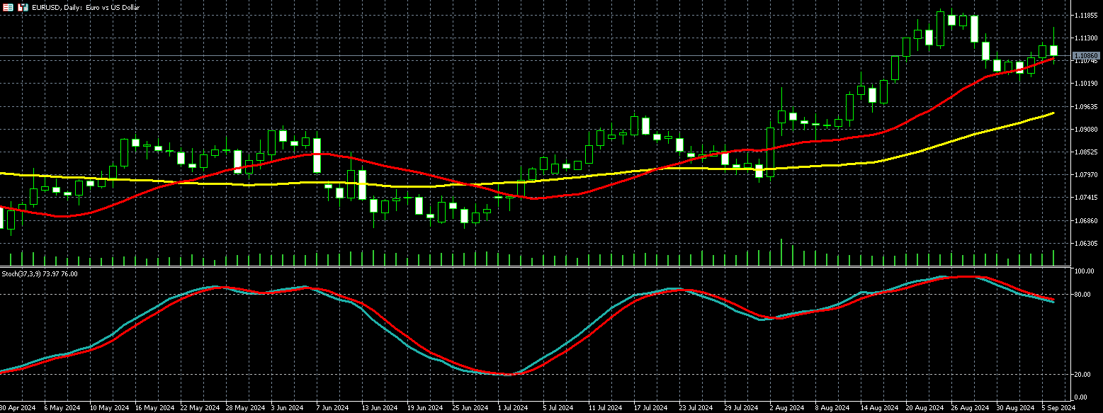Click the 1 Jul 2024 date label
This screenshot has height=413, width=1103.
tap(512, 408)
